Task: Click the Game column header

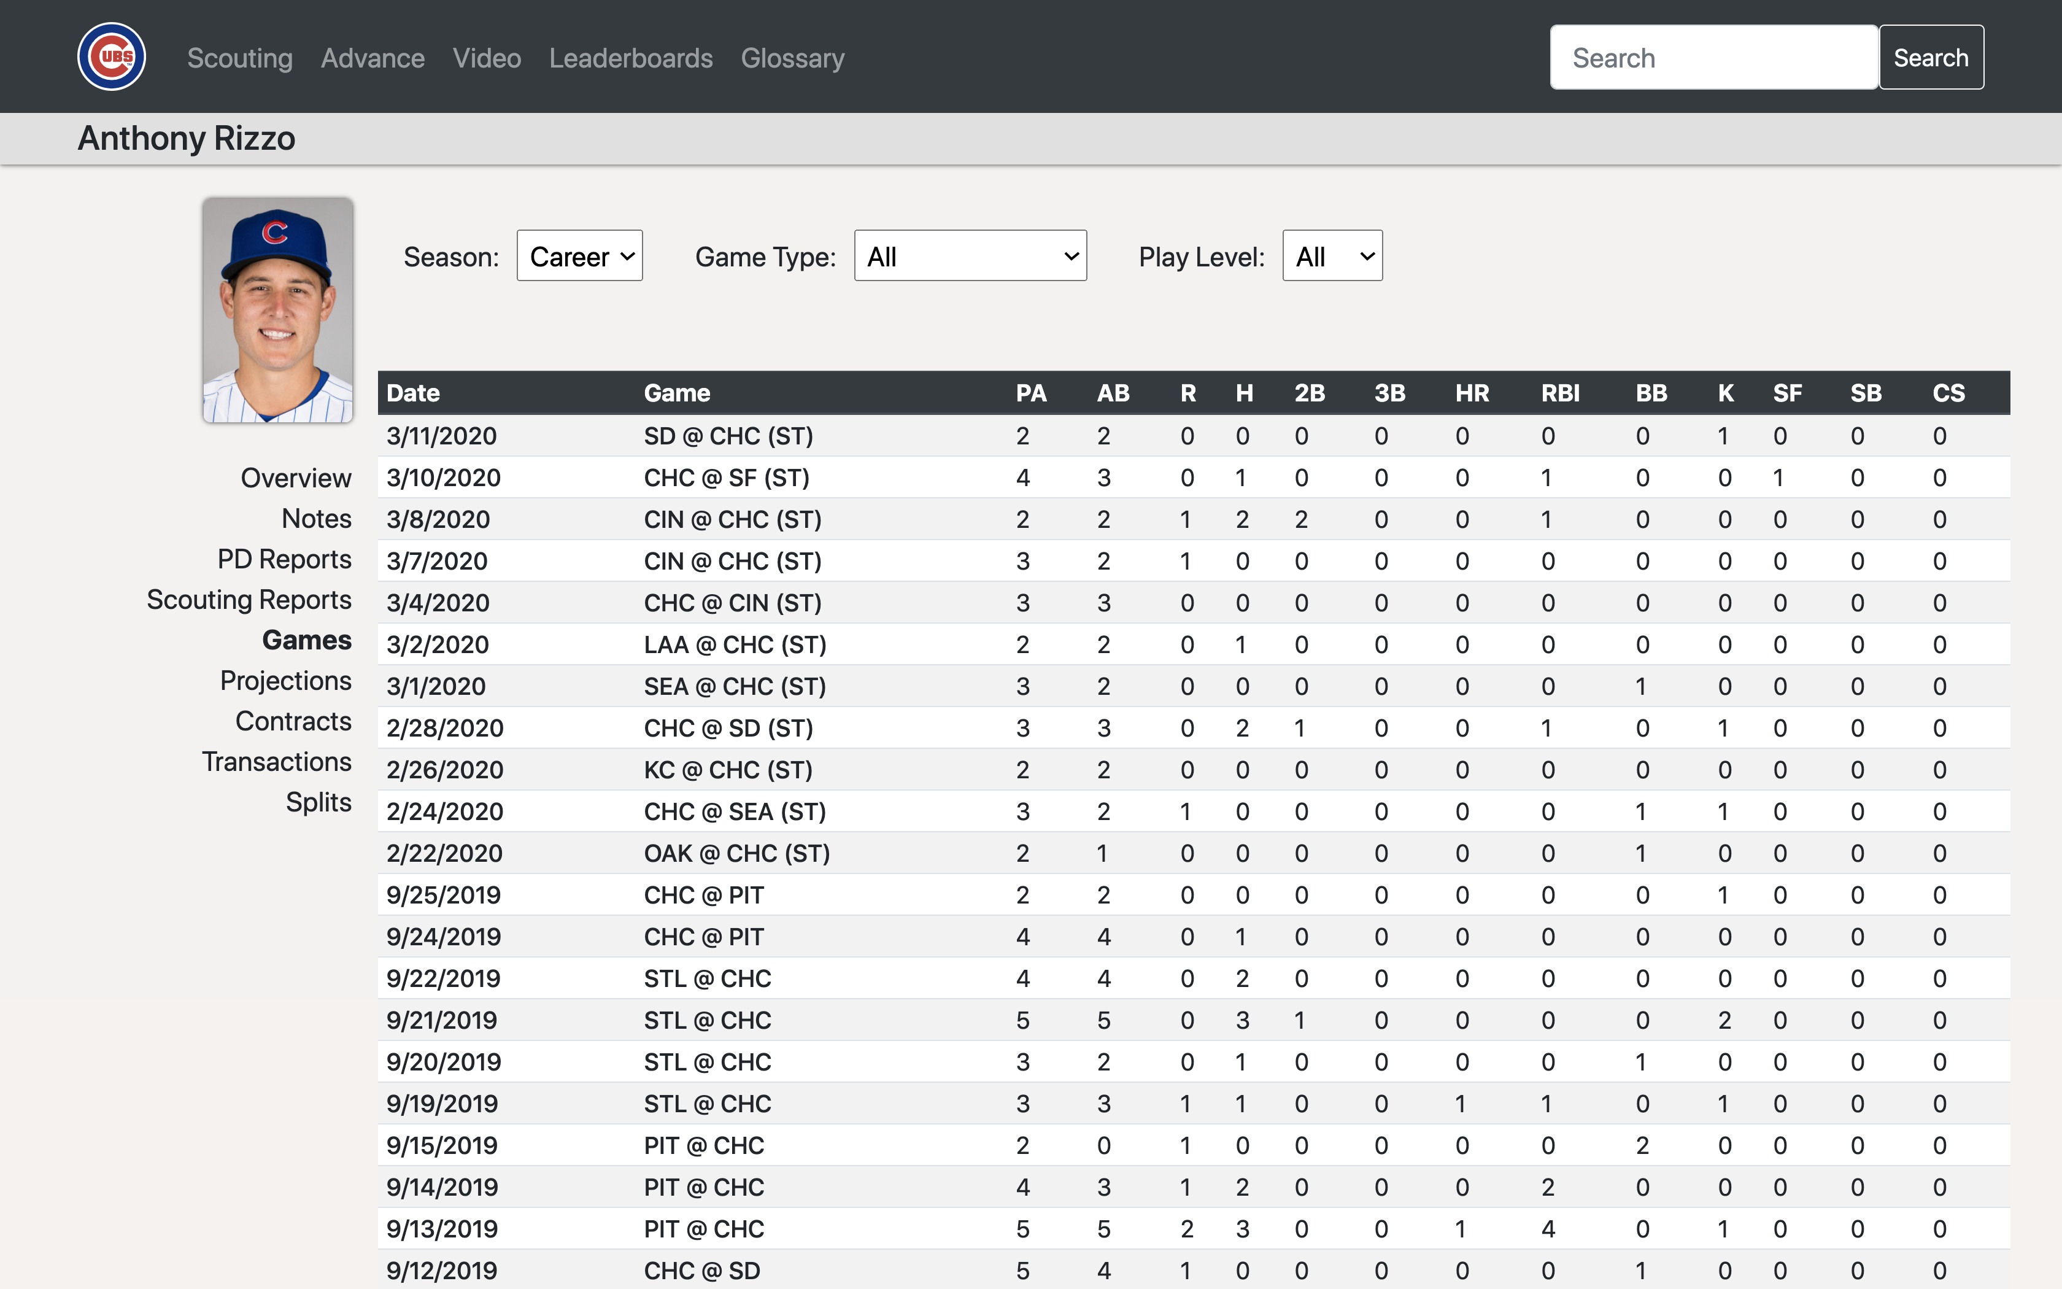Action: 676,393
